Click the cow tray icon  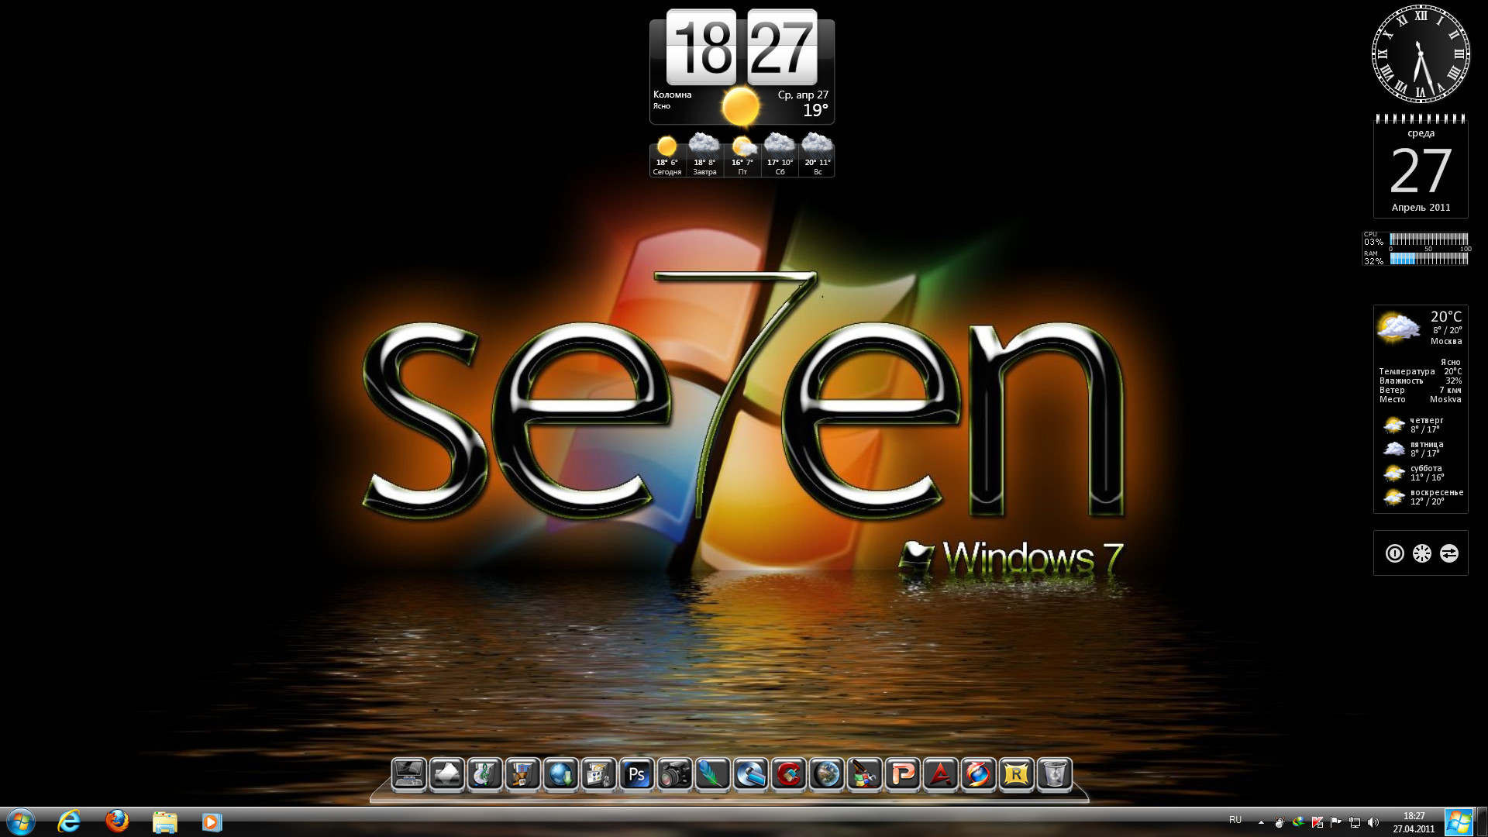[1280, 822]
